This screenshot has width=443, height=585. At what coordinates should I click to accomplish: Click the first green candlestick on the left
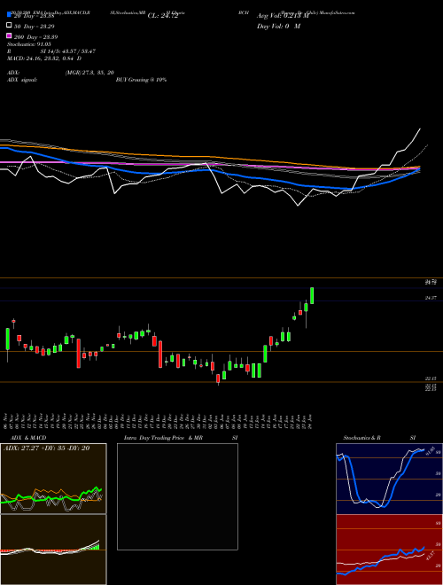[7, 339]
